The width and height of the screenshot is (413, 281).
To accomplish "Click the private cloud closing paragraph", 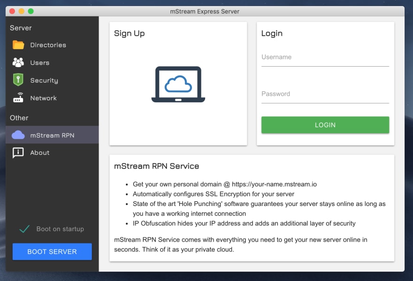I will tap(240, 244).
